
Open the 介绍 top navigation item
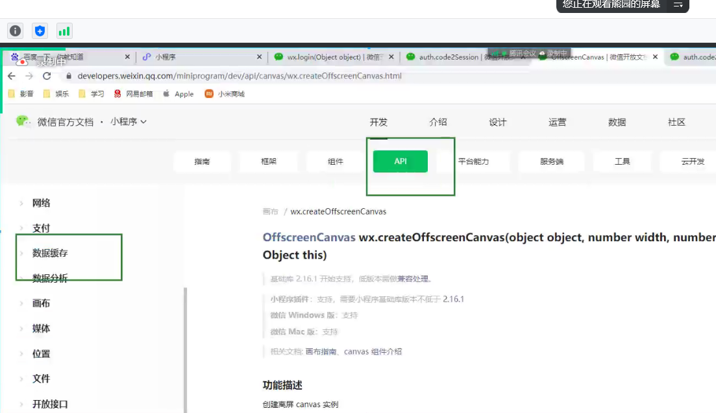click(x=438, y=122)
